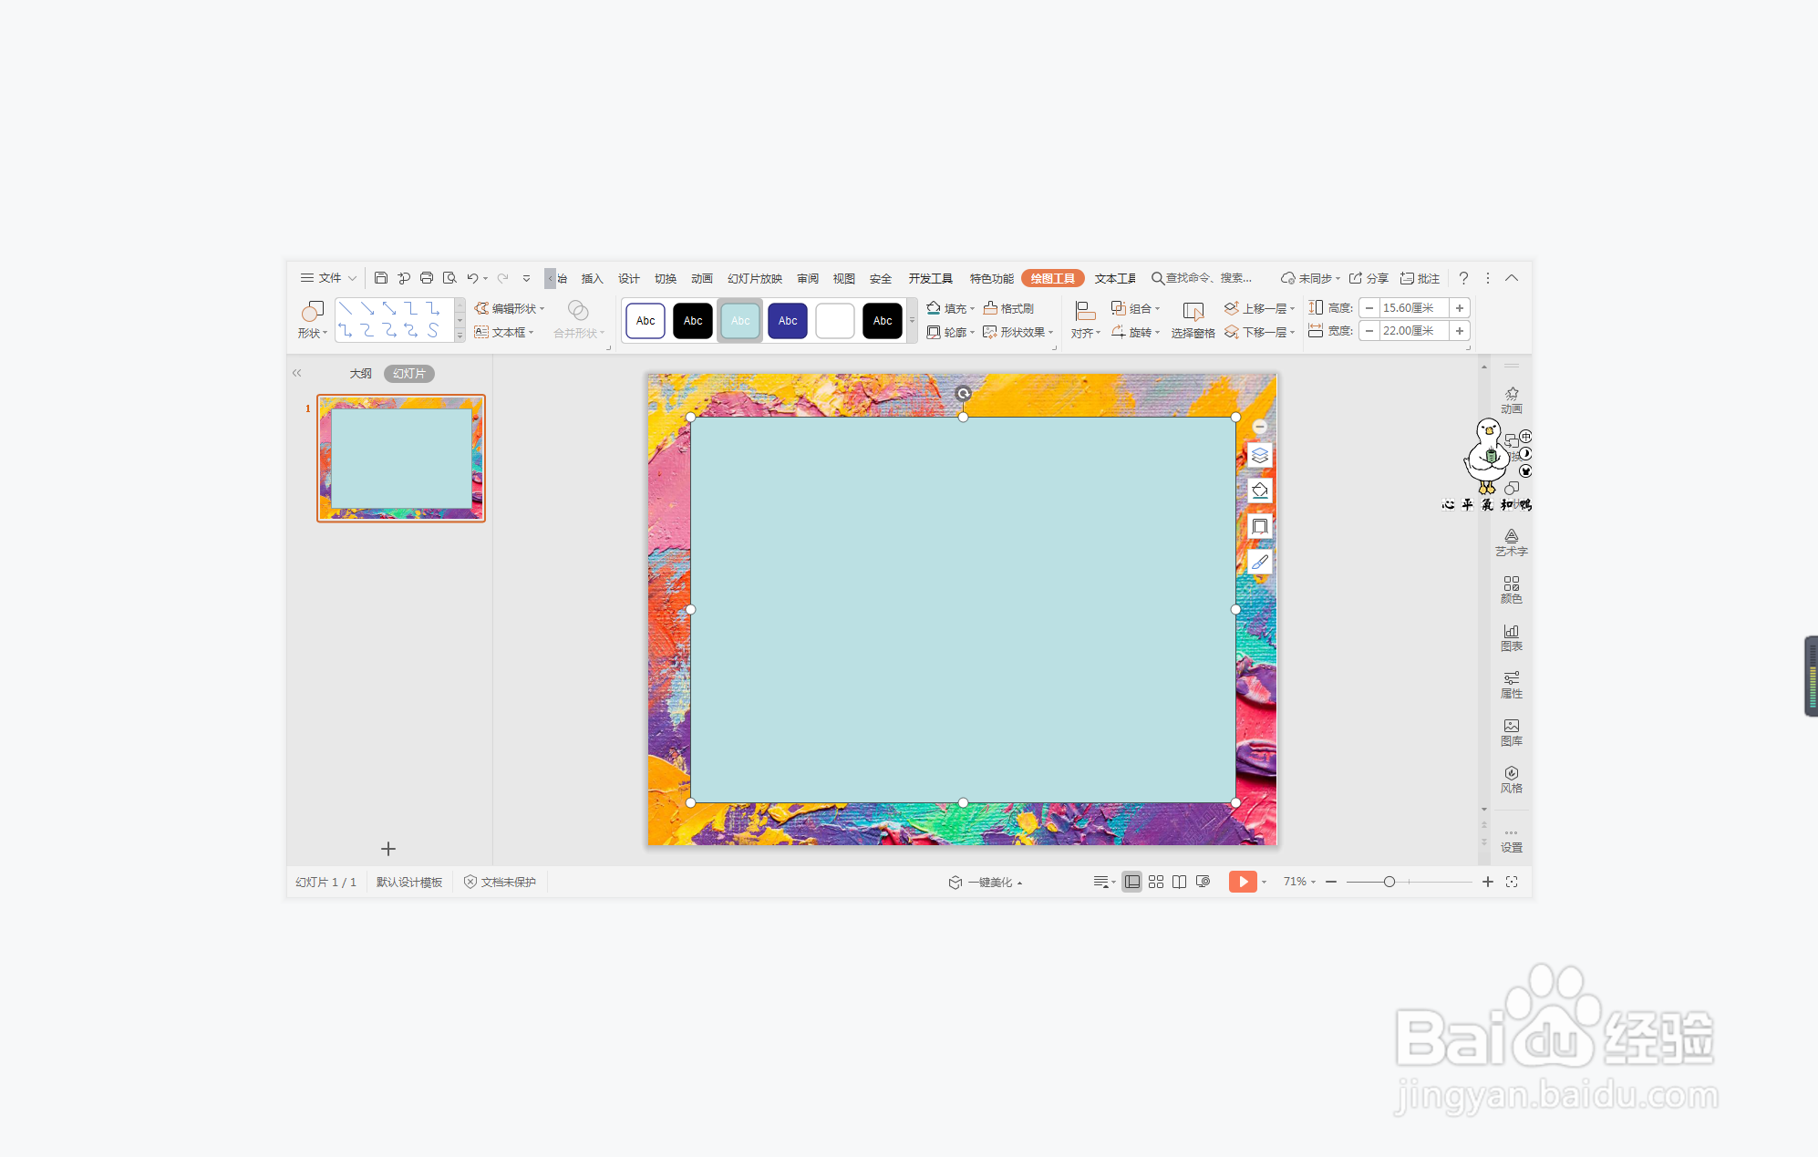This screenshot has width=1818, height=1157.
Task: Increase shape height with plus stepper
Action: [x=1459, y=308]
